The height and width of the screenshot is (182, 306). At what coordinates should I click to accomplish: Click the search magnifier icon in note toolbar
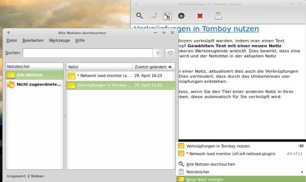click(140, 16)
